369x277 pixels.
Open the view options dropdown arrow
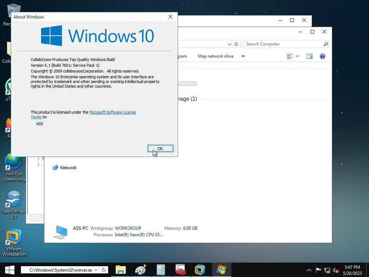pos(297,56)
